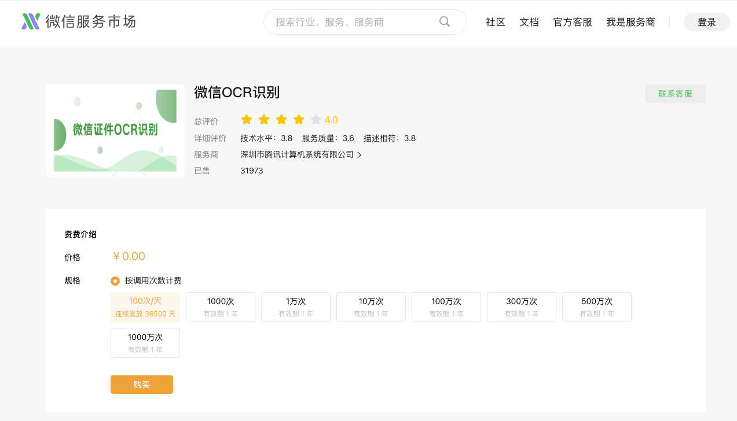Screen dimensions: 737x421
Task: Click the grey fifth rating star
Action: click(x=316, y=120)
